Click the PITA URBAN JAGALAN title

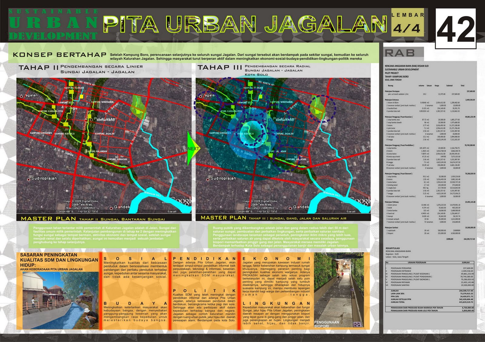click(x=246, y=24)
